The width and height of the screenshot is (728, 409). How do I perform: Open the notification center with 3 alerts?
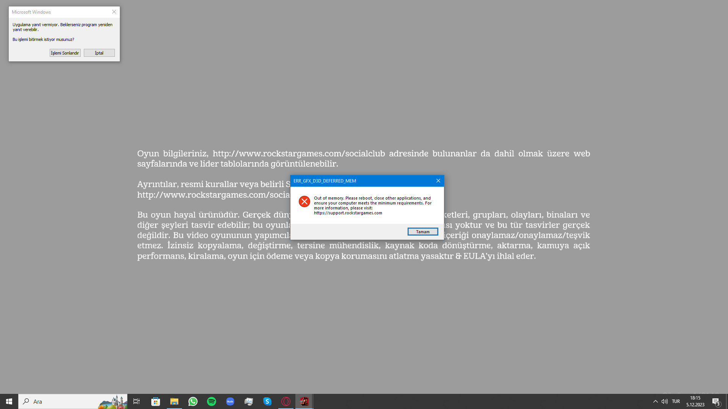(x=716, y=401)
